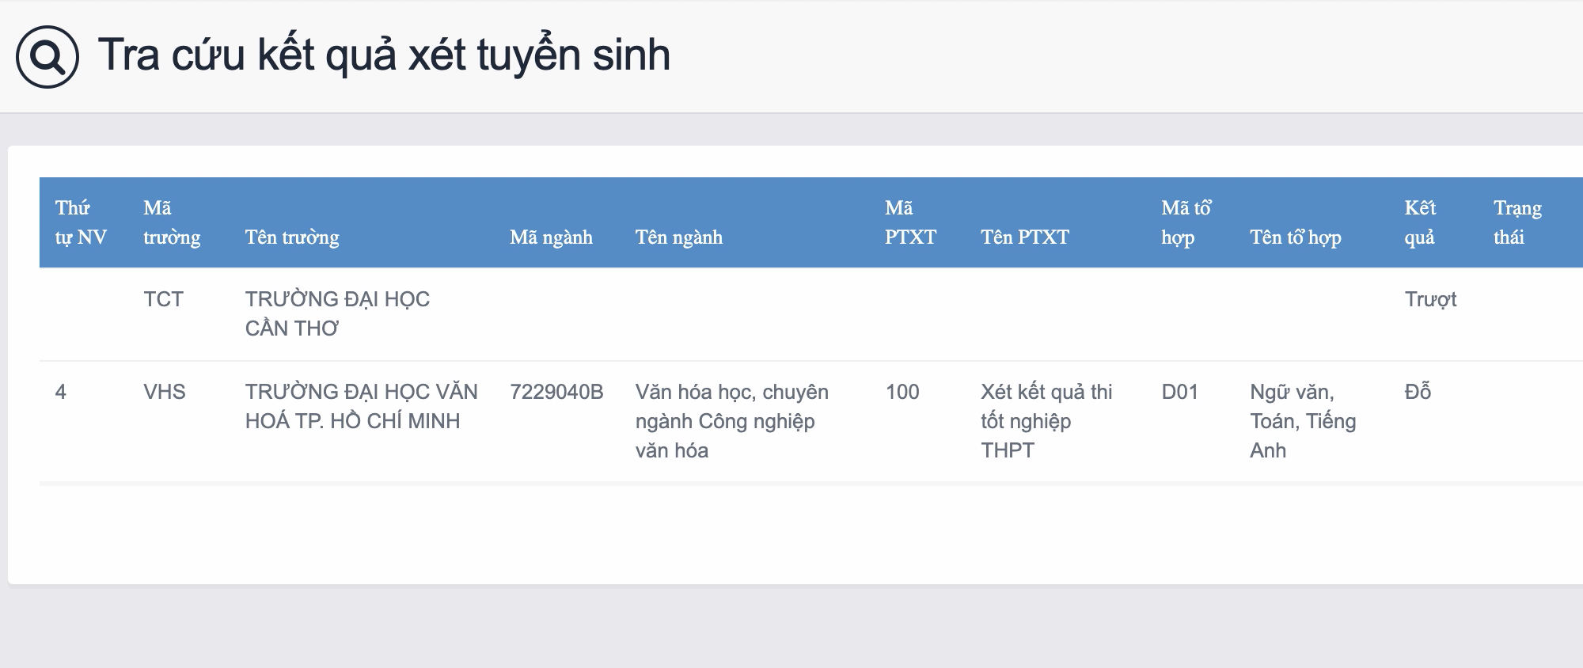Click the magnifying glass search icon
Viewport: 1583px width, 668px height.
click(47, 57)
